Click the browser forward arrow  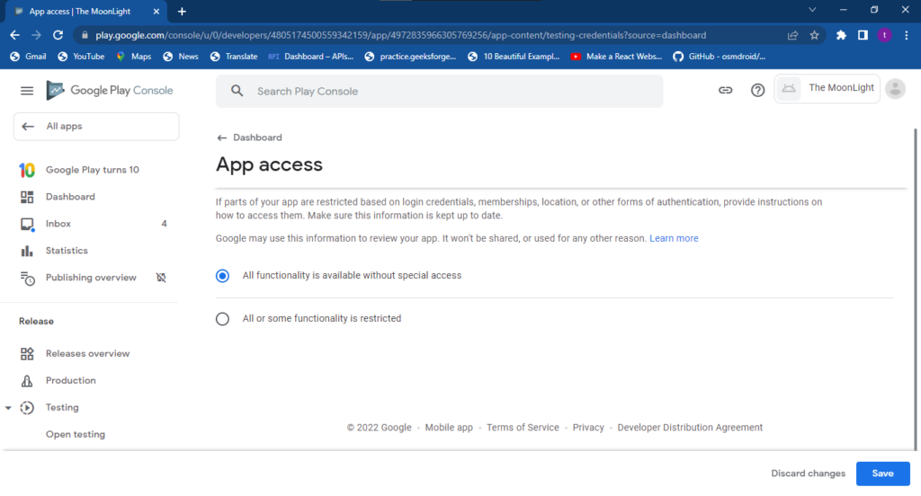coord(36,35)
